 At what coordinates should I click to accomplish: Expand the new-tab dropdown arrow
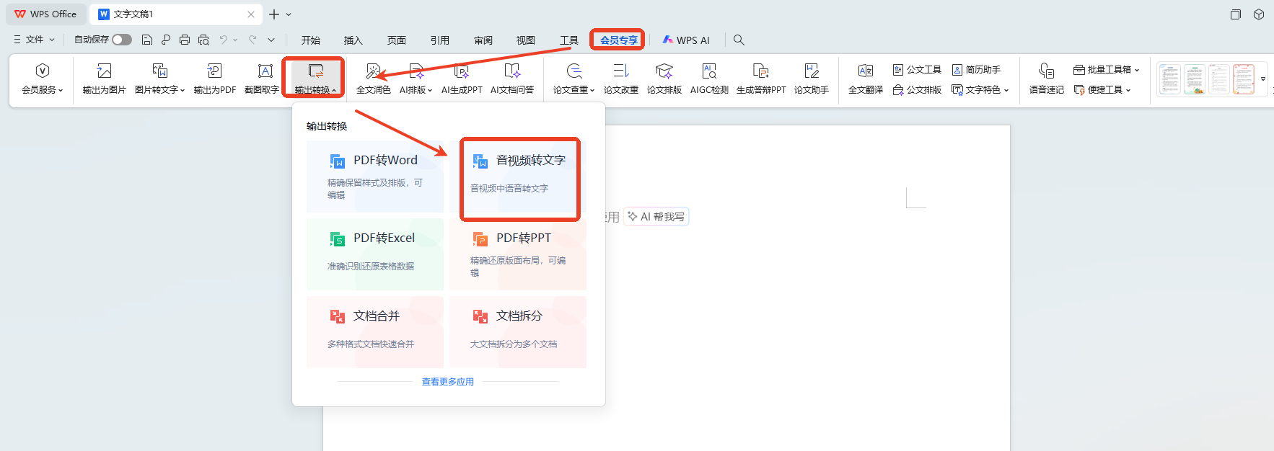tap(289, 14)
